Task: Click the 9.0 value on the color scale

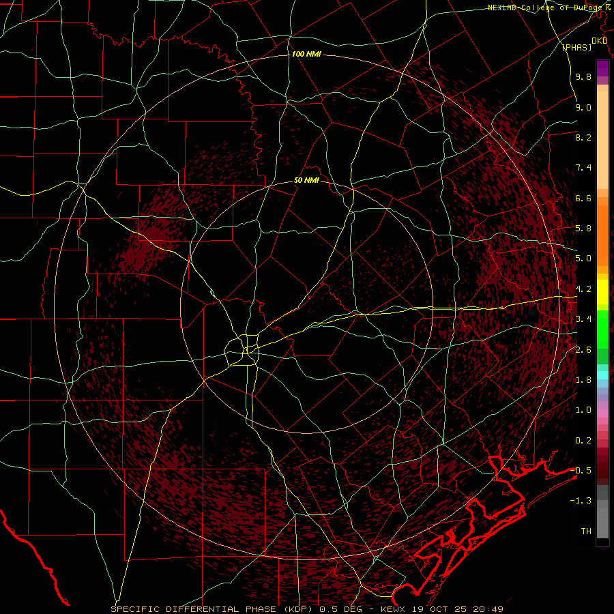Action: point(583,107)
